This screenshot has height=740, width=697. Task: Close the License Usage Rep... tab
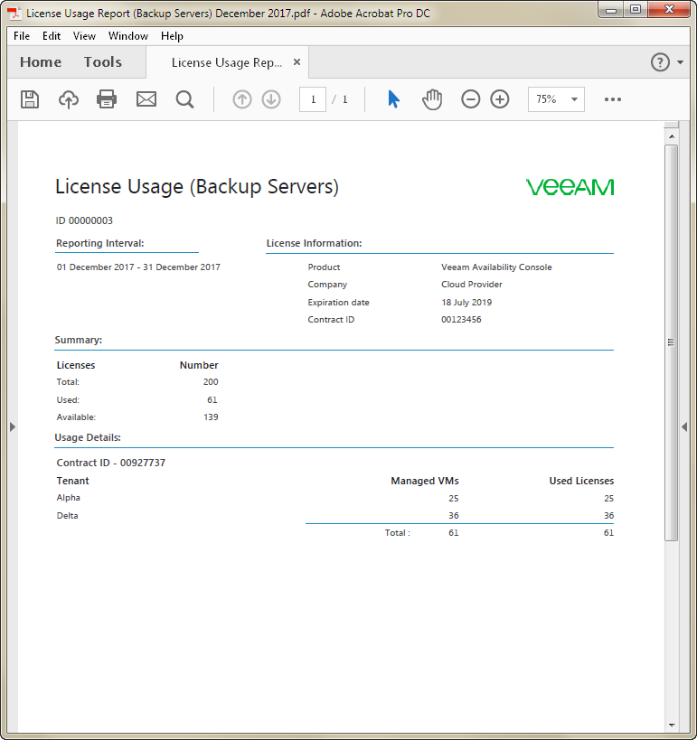tap(297, 61)
